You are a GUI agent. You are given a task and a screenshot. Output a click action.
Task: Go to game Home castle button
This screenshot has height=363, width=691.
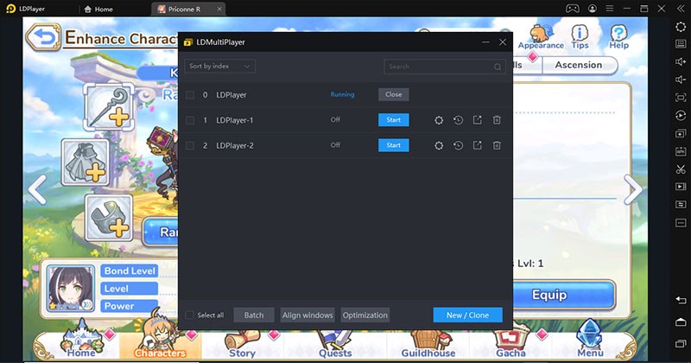coord(81,340)
